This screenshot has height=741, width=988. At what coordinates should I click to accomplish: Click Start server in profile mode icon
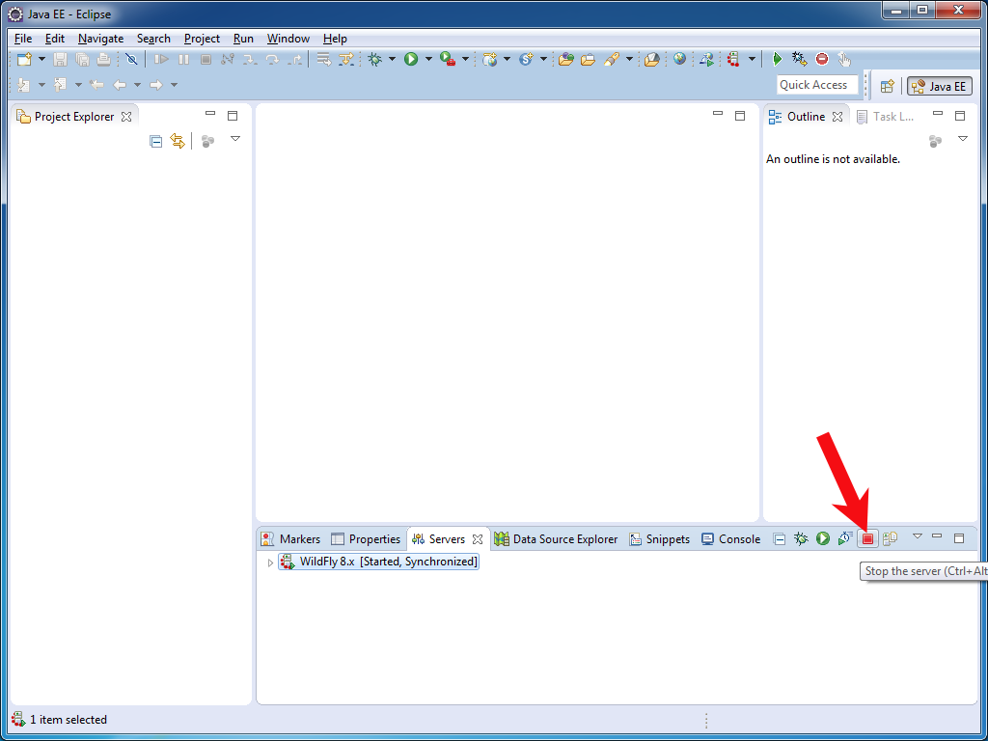pos(845,538)
